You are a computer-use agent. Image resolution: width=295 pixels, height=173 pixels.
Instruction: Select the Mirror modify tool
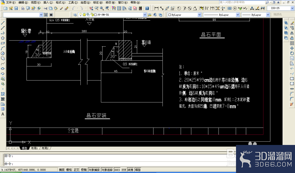(292, 33)
